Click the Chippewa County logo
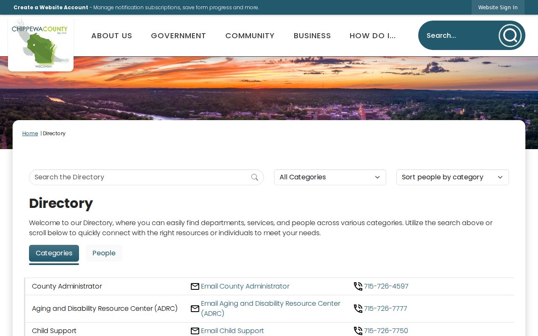Image resolution: width=538 pixels, height=336 pixels. tap(41, 44)
